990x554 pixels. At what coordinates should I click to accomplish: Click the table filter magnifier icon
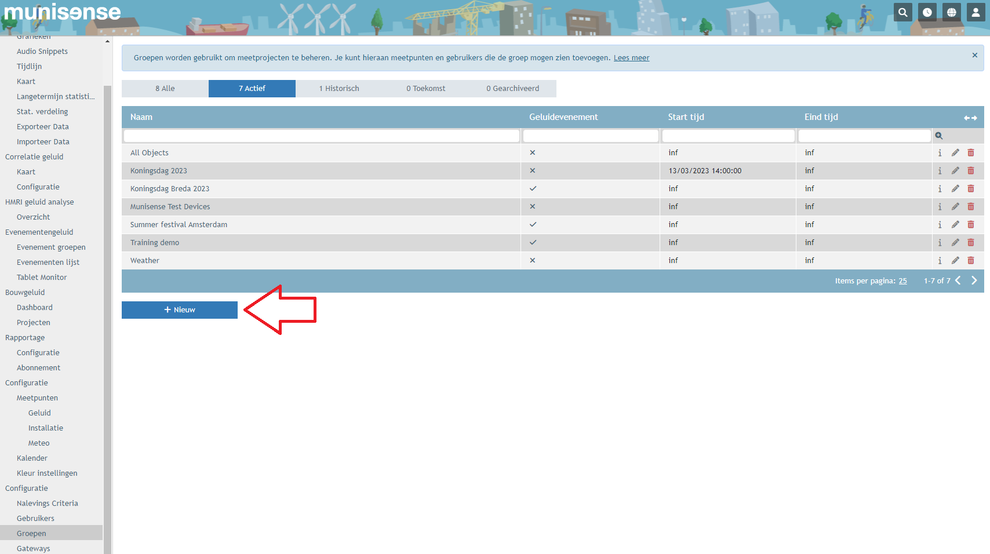[x=939, y=136]
